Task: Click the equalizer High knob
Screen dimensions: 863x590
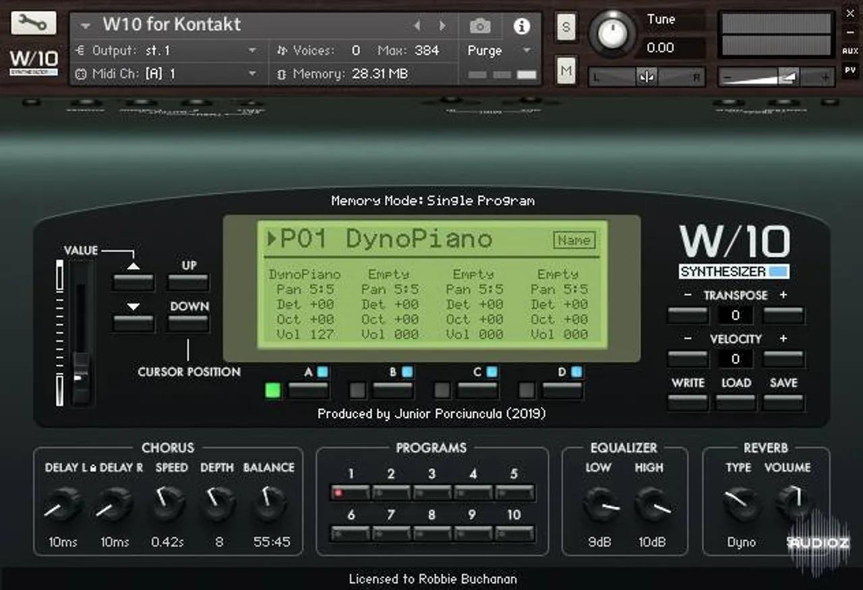Action: pos(652,504)
